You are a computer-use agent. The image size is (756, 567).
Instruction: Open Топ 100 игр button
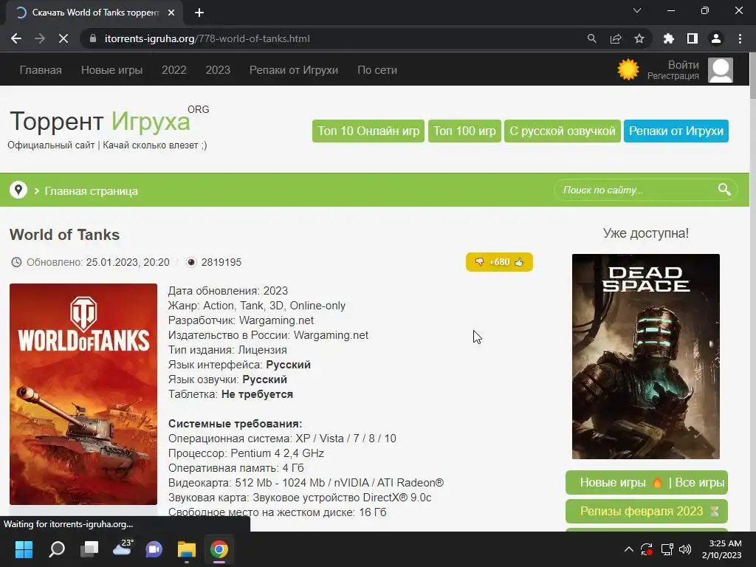(464, 131)
